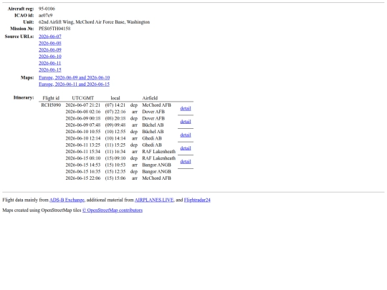
Task: Click UTC time 2026-06-15 08:10
Action: pyautogui.click(x=83, y=158)
